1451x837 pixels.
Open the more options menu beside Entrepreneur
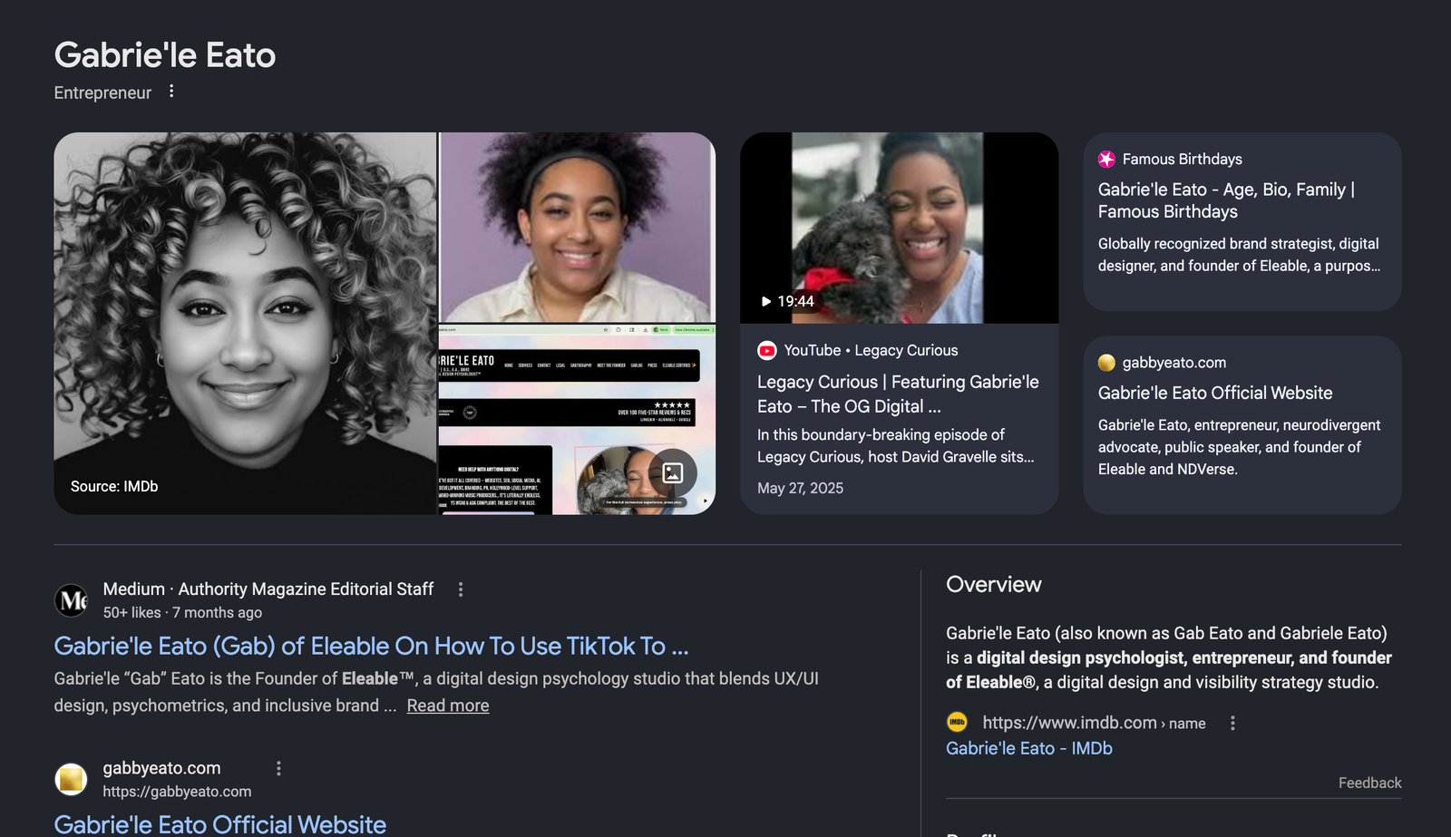point(171,92)
